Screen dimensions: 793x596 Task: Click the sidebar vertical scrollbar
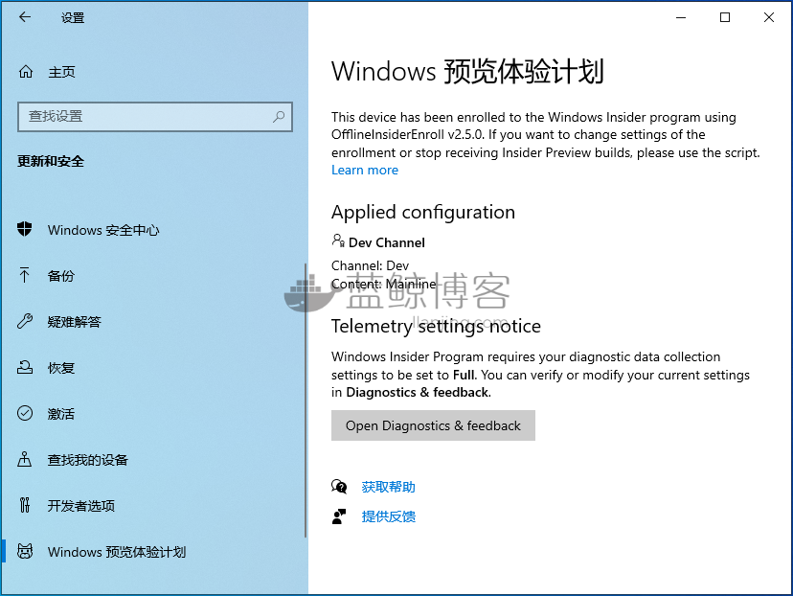pos(306,401)
